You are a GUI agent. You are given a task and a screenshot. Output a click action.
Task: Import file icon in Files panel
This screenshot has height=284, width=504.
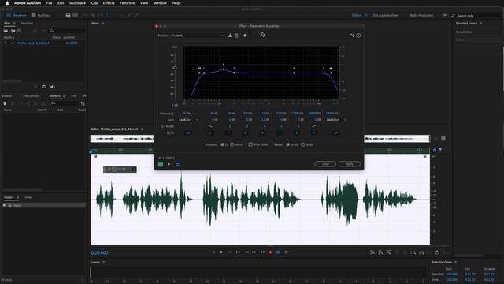pos(13,31)
